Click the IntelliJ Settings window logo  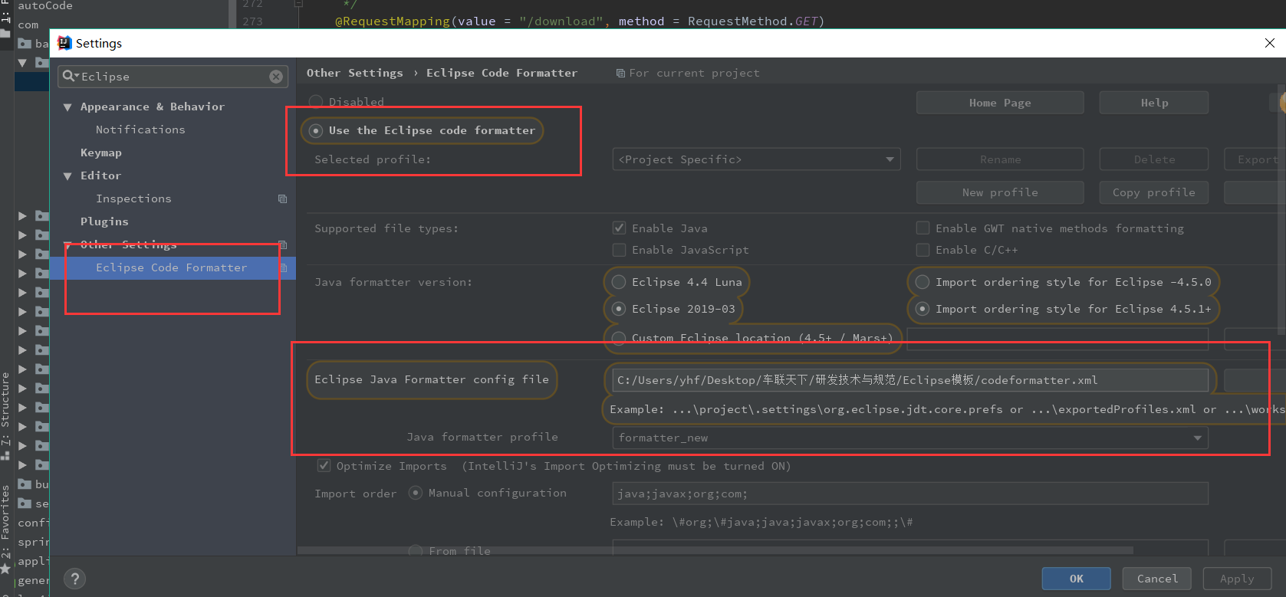click(65, 43)
